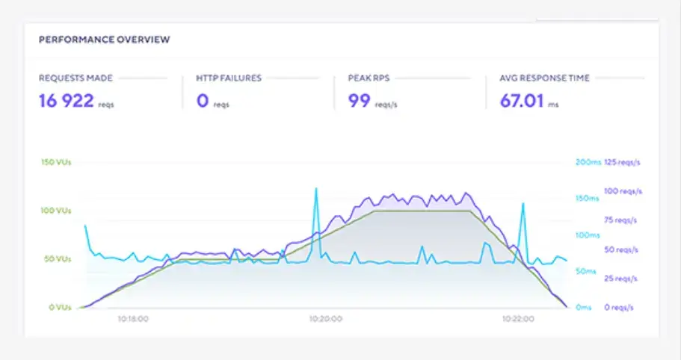Screen dimensions: 681x360
Task: Click the REQUESTS MADE label
Action: click(76, 78)
